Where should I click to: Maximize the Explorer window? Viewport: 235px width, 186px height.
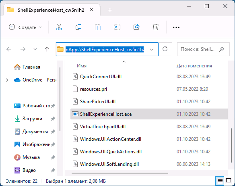point(207,6)
